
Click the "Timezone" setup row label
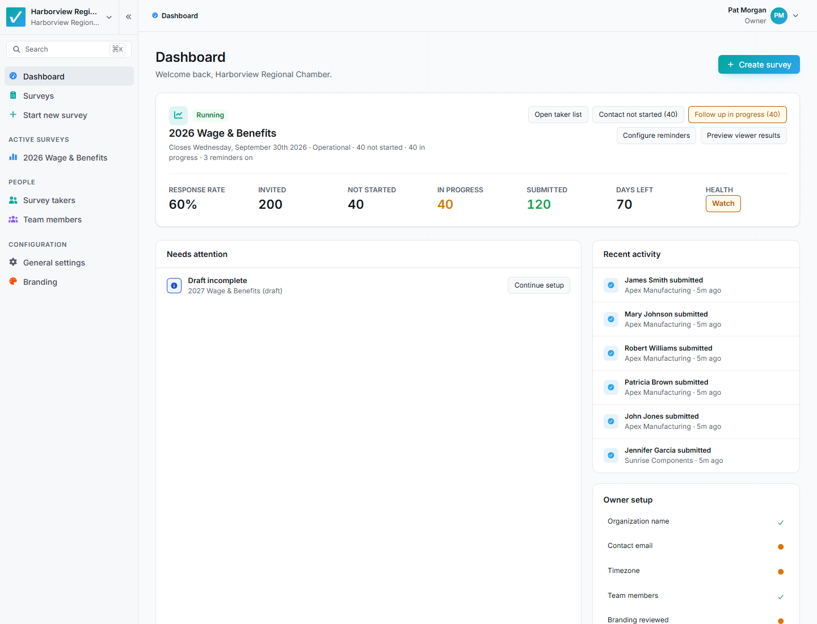click(624, 571)
